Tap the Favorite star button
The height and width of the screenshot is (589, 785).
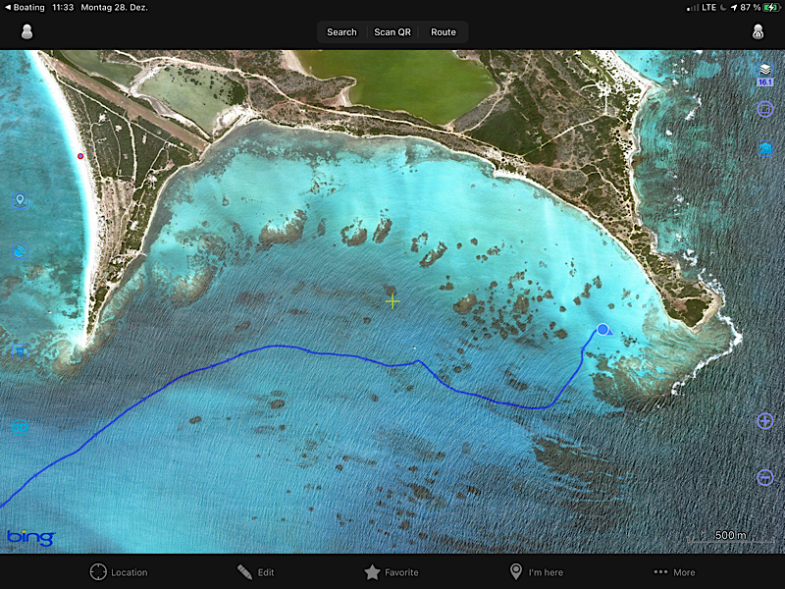point(392,572)
